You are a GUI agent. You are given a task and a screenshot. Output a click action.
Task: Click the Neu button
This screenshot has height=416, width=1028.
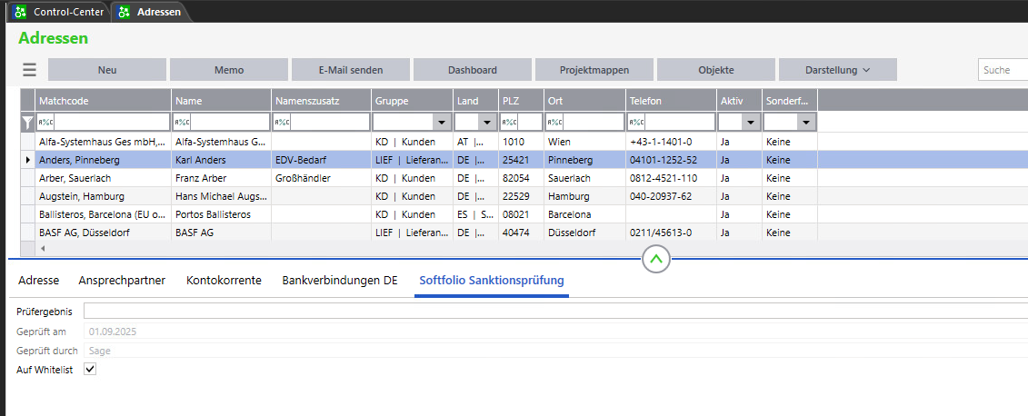click(x=106, y=70)
